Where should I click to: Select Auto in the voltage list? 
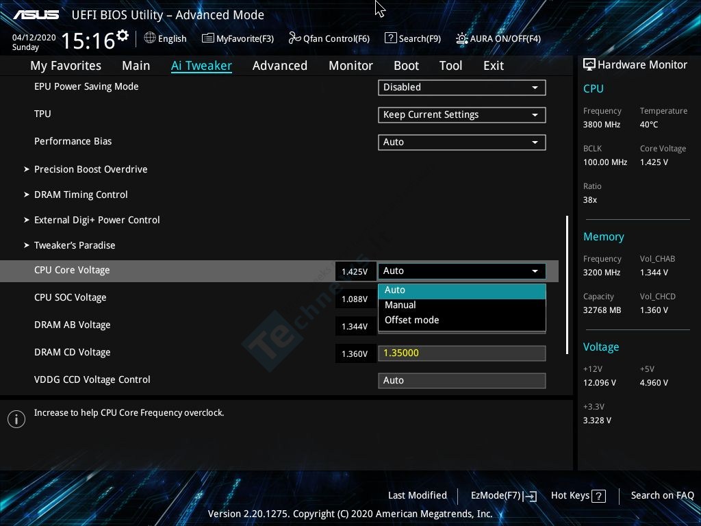click(x=462, y=290)
